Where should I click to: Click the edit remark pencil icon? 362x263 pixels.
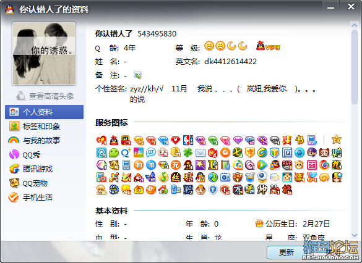click(137, 75)
